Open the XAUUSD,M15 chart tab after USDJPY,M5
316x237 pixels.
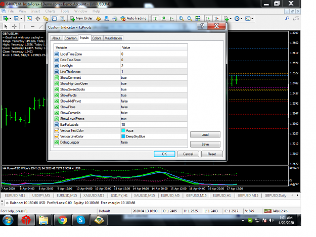94,196
